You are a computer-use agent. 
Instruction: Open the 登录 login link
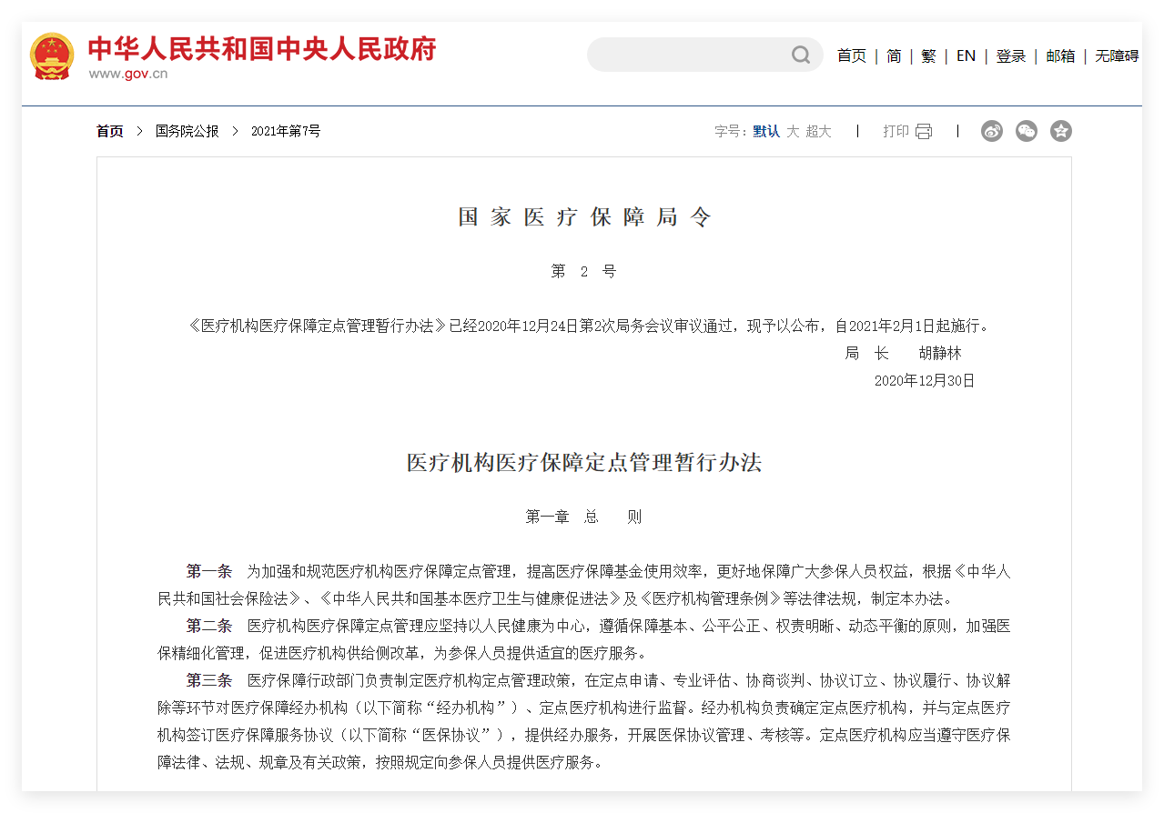[x=1010, y=55]
